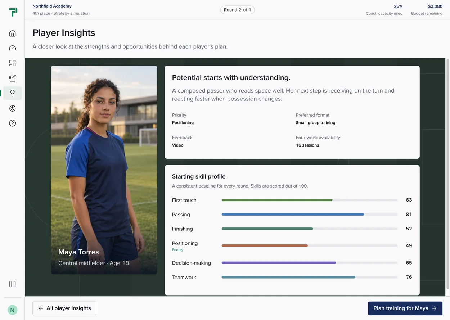
Task: Go back to All player insights
Action: point(64,308)
